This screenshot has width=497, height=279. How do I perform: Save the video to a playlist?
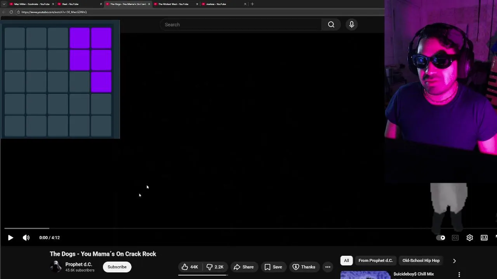click(273, 267)
